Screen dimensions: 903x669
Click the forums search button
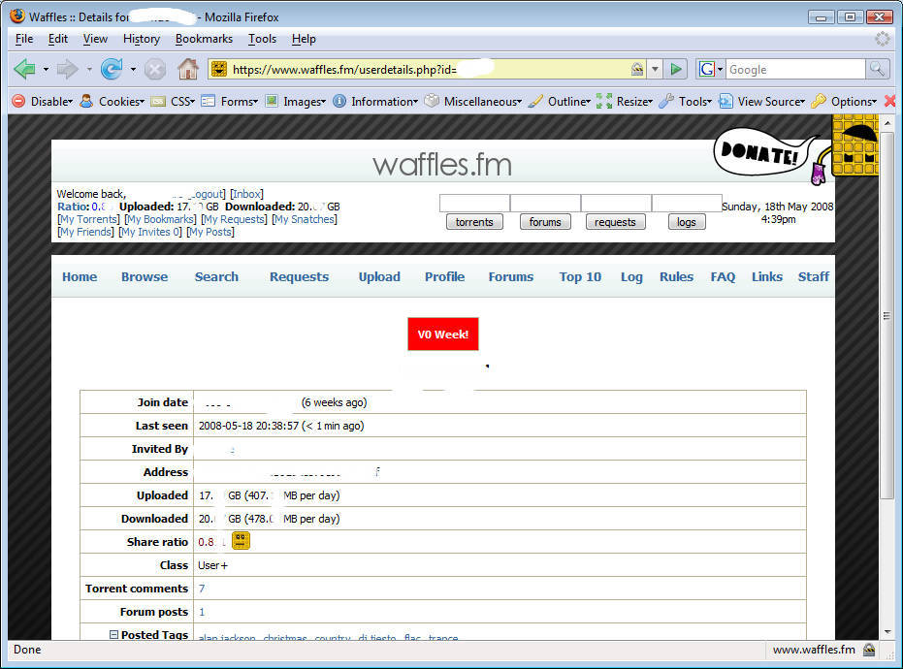tap(545, 222)
